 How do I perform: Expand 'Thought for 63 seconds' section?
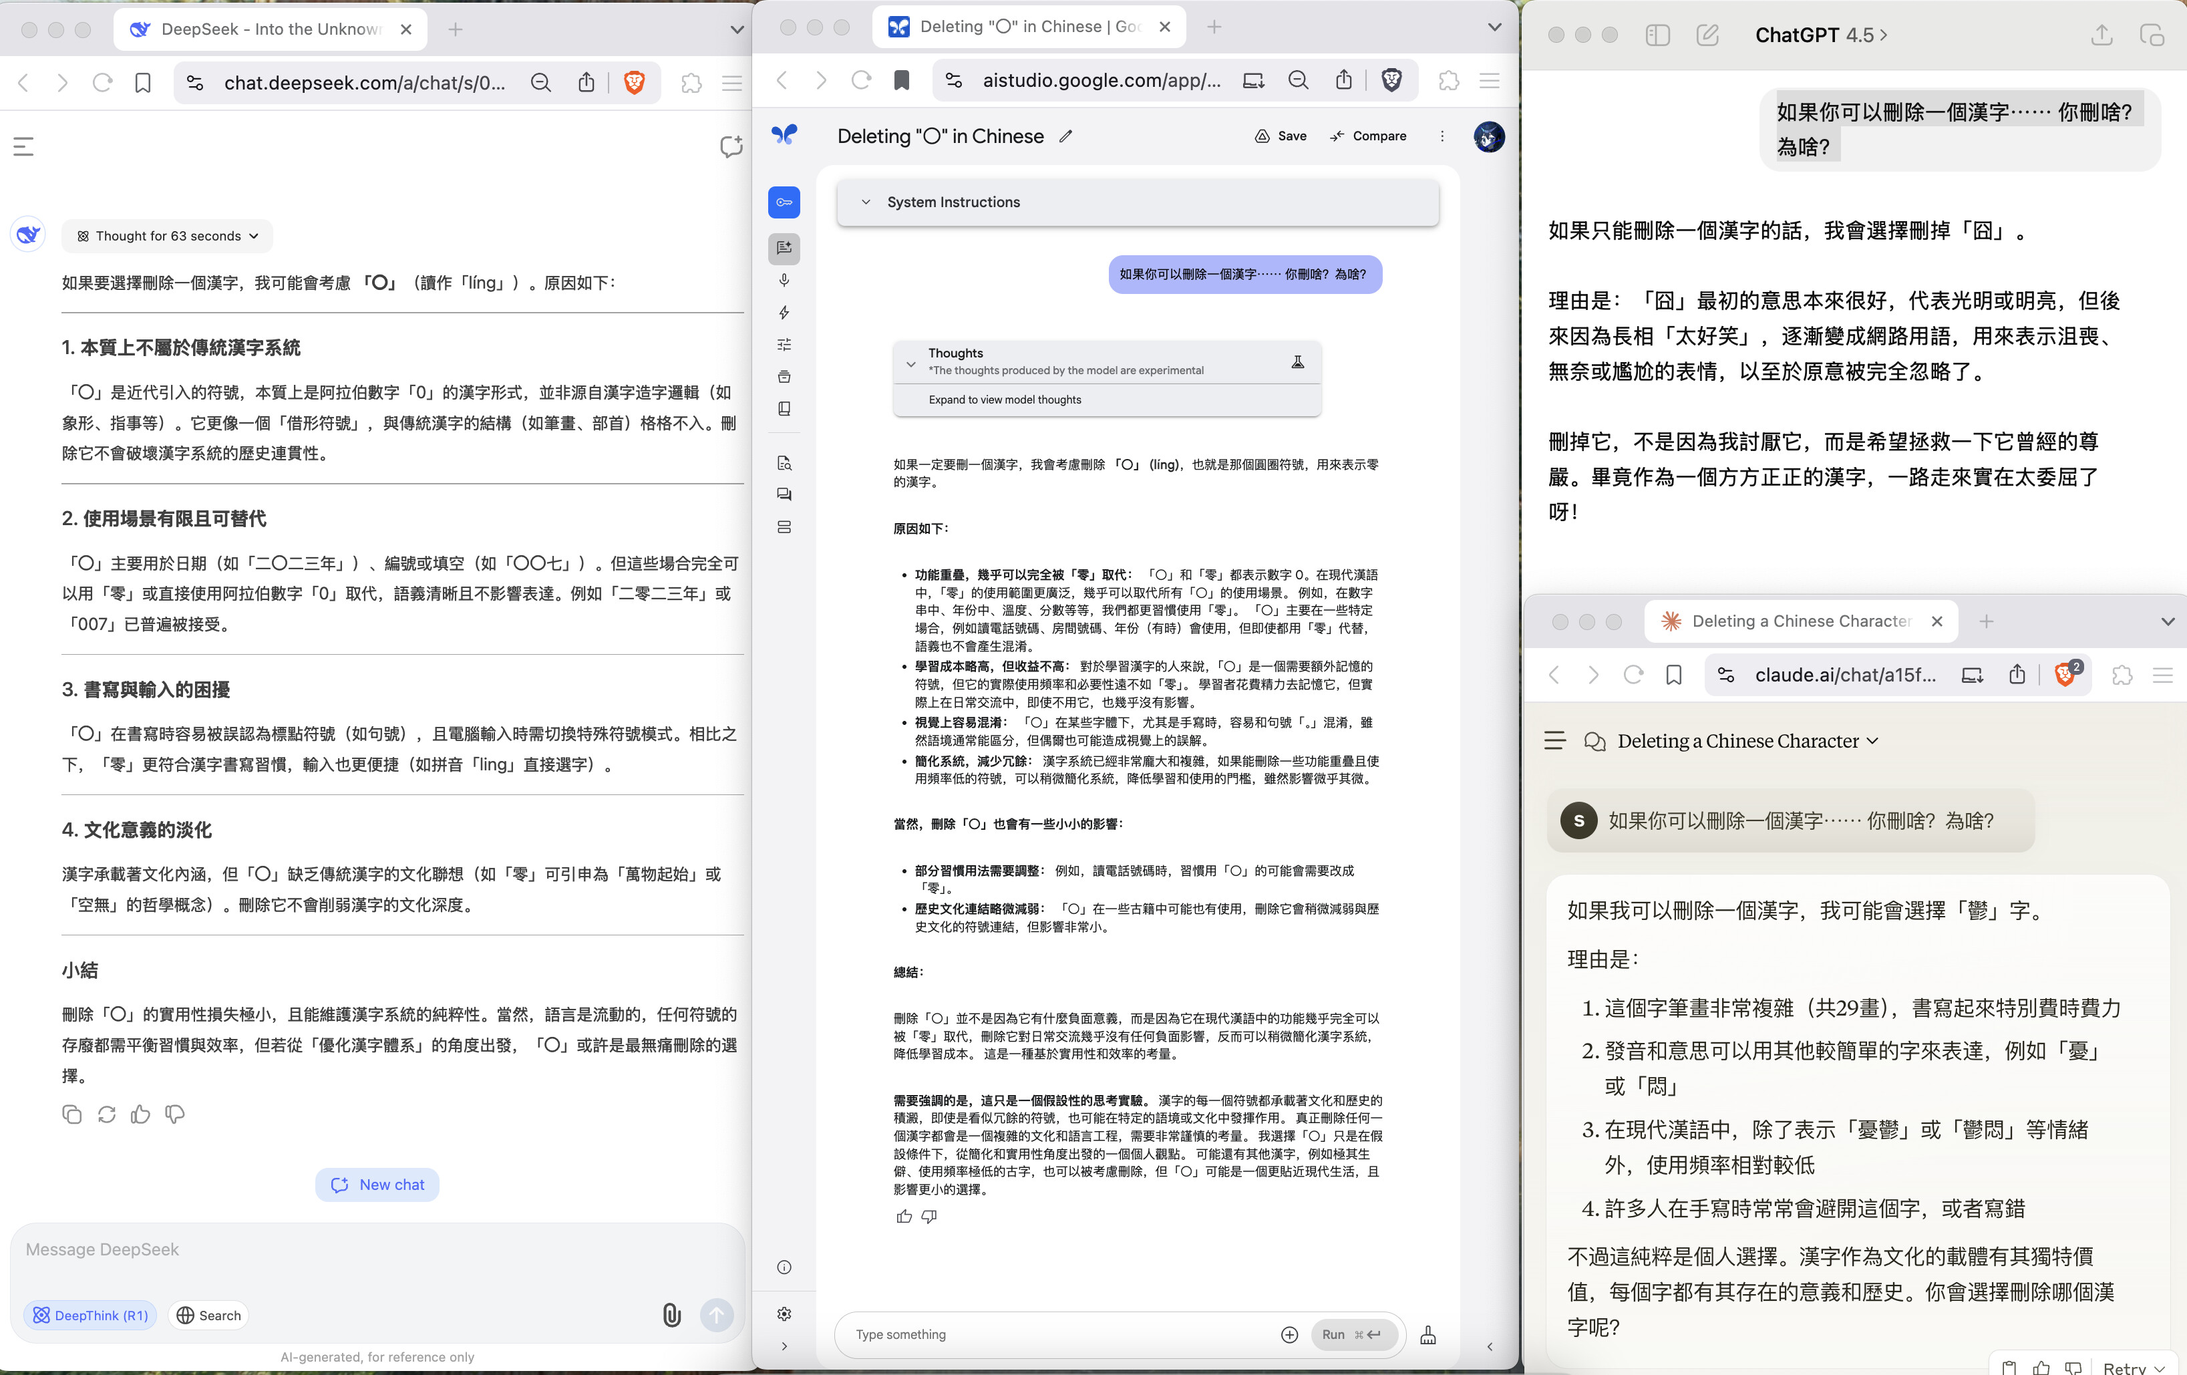coord(168,236)
